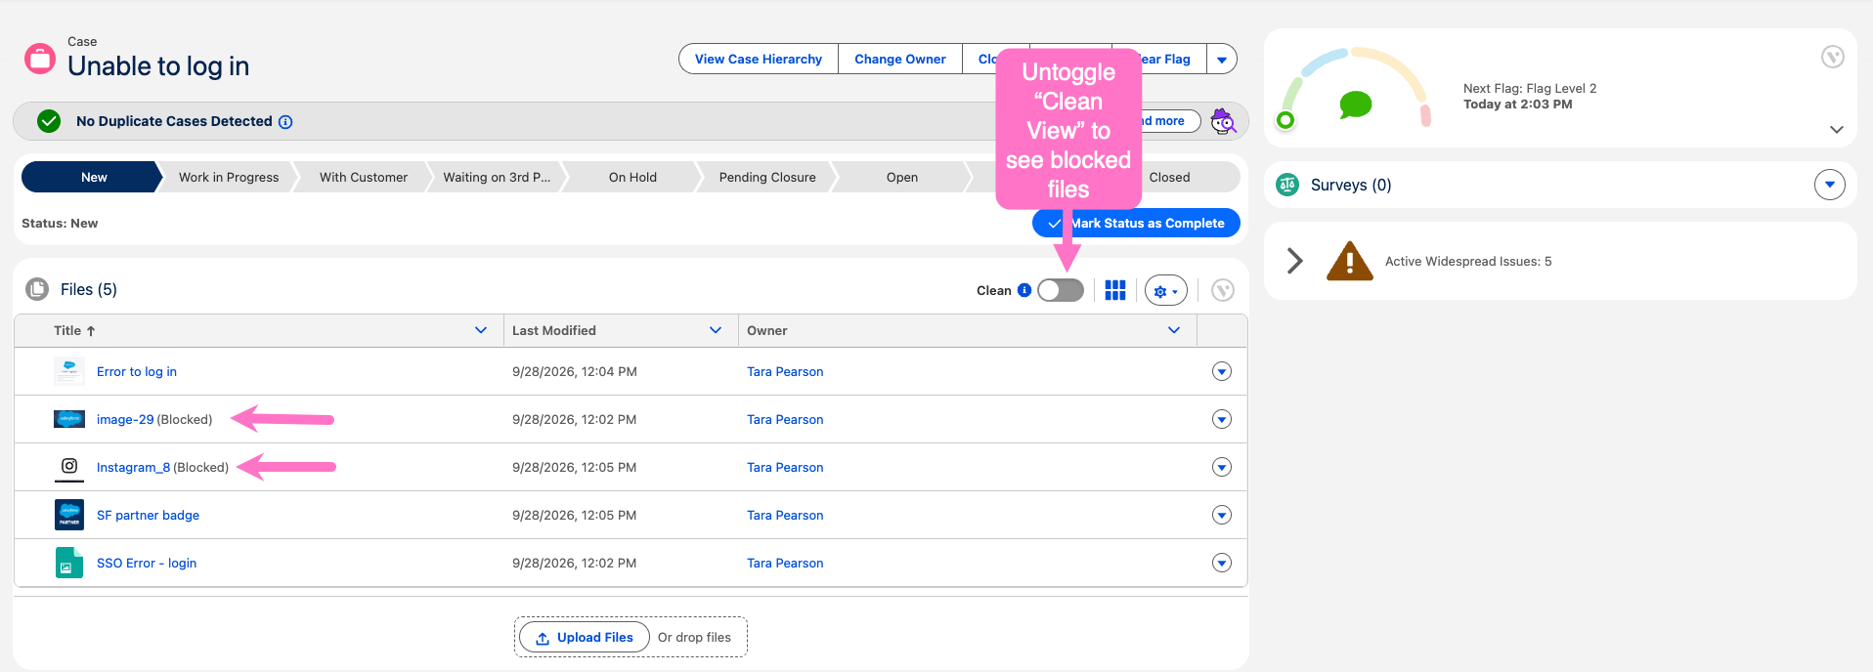Select the With Customer status step
1873x672 pixels.
[364, 177]
